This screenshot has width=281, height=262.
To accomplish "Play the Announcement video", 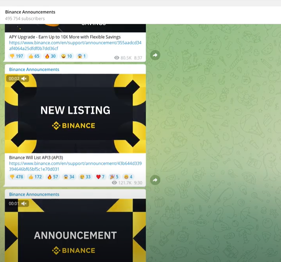I will pos(75,231).
